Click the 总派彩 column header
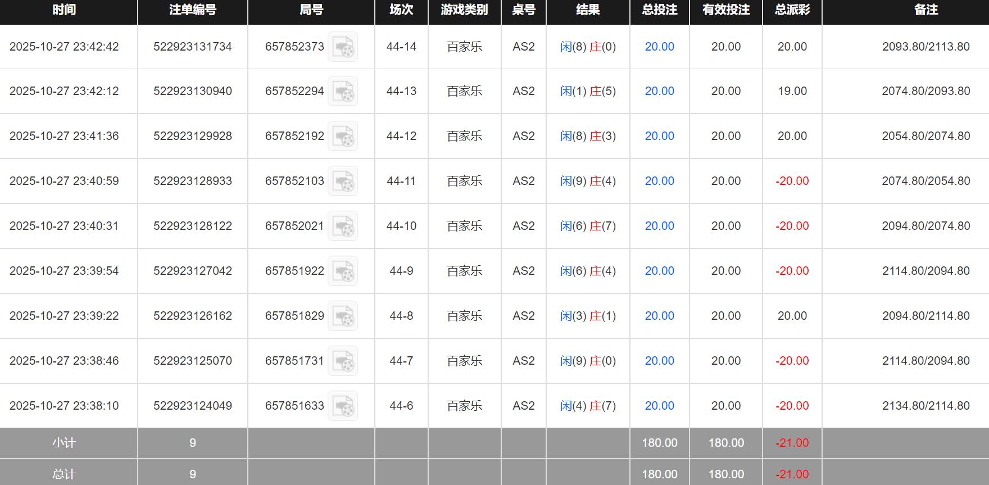989x485 pixels. 792,10
